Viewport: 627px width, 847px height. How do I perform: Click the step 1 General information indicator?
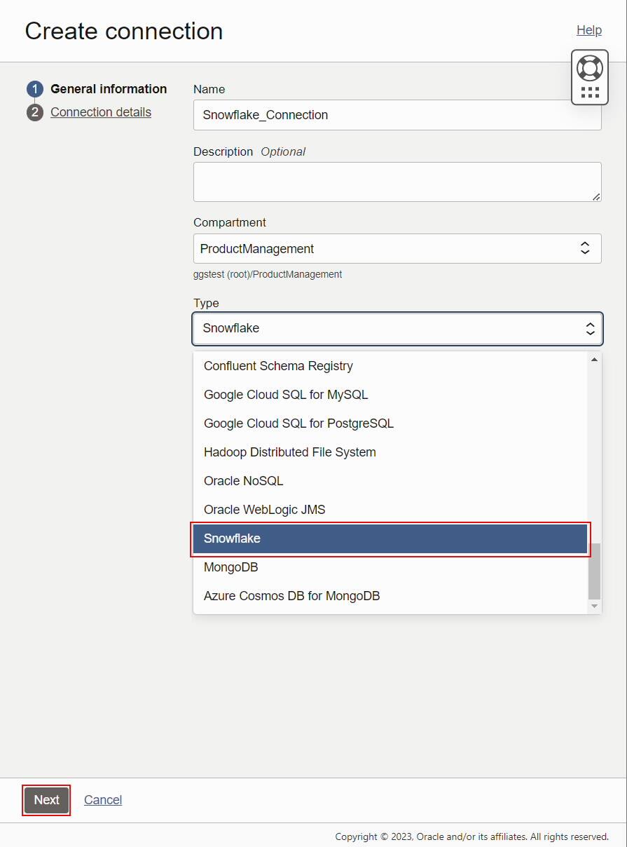point(34,89)
